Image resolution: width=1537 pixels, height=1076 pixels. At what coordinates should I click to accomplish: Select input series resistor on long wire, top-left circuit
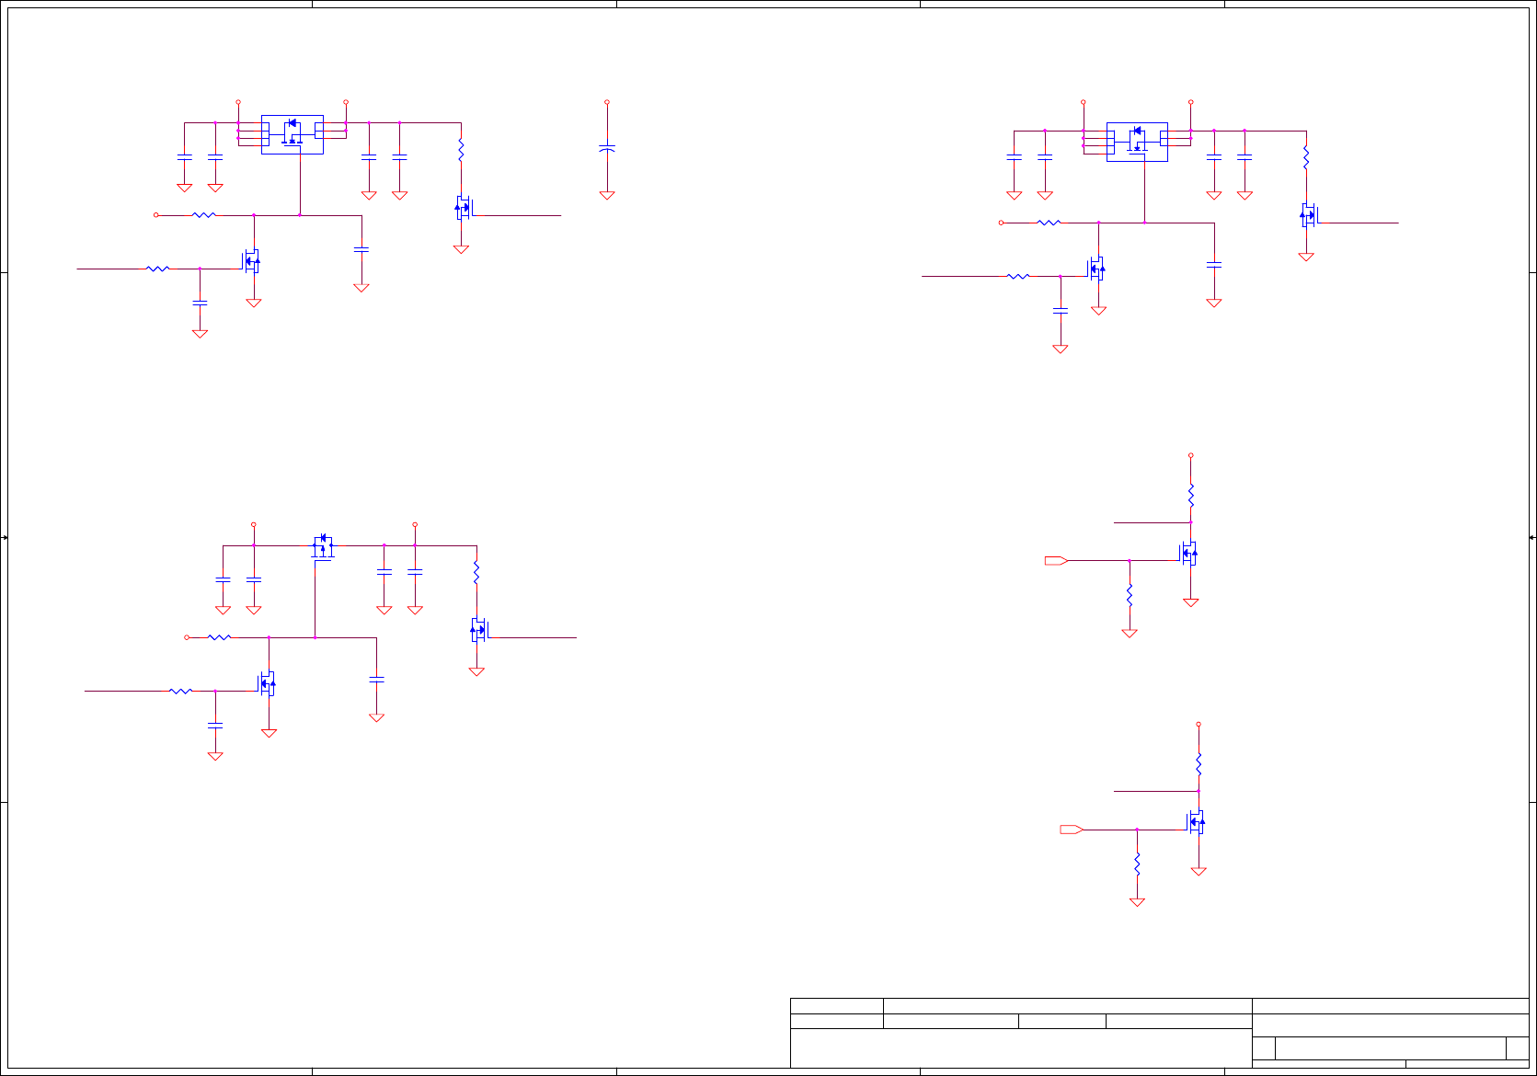pos(158,269)
